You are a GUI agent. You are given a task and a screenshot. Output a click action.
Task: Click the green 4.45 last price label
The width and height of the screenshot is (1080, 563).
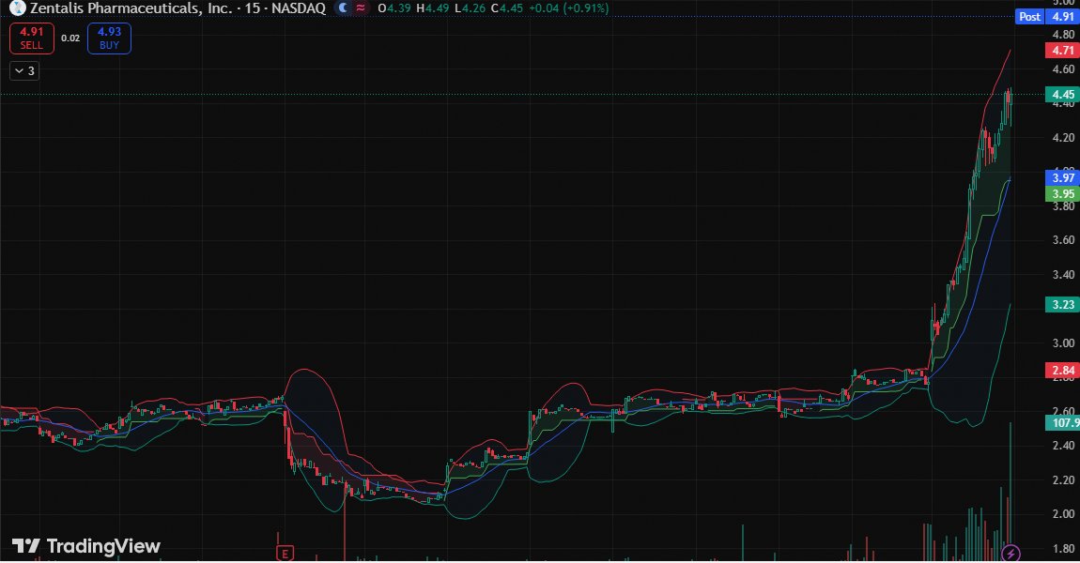tap(1063, 95)
